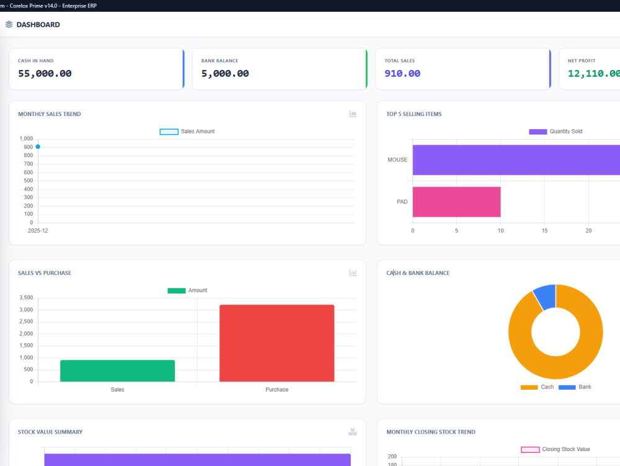The width and height of the screenshot is (620, 466).
Task: Click the Sales x-axis label
Action: (x=117, y=390)
